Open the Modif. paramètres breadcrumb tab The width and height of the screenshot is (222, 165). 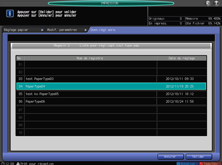pyautogui.click(x=67, y=30)
